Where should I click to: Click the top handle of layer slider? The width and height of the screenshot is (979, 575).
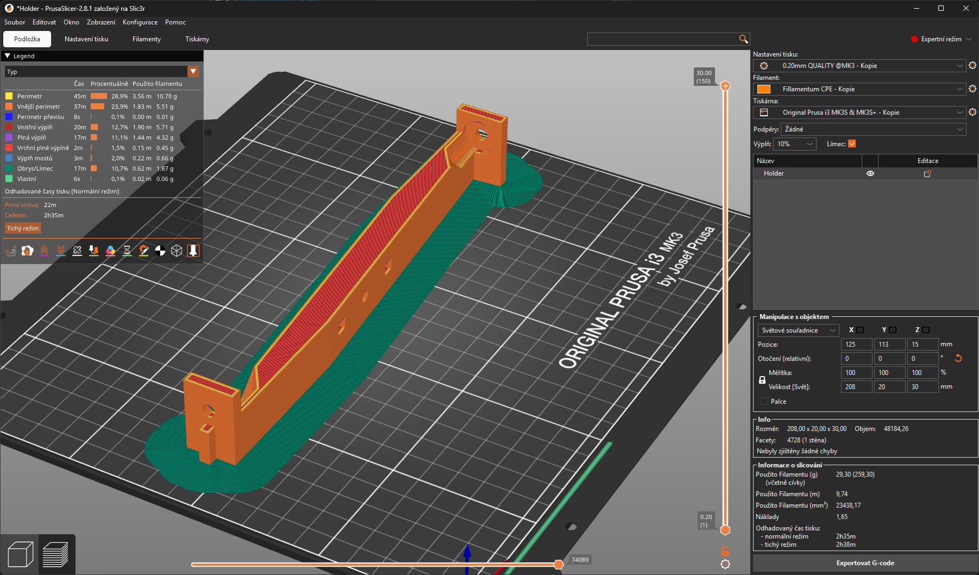[x=725, y=86]
